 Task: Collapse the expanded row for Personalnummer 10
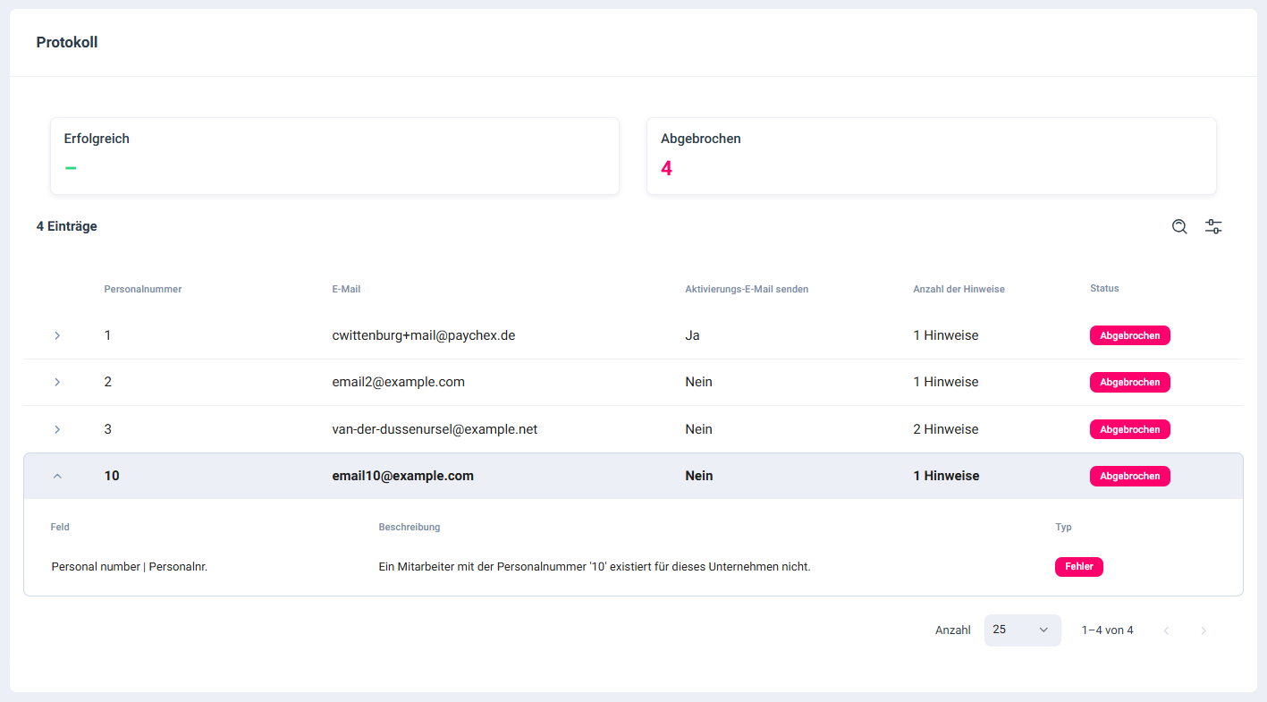click(x=57, y=476)
